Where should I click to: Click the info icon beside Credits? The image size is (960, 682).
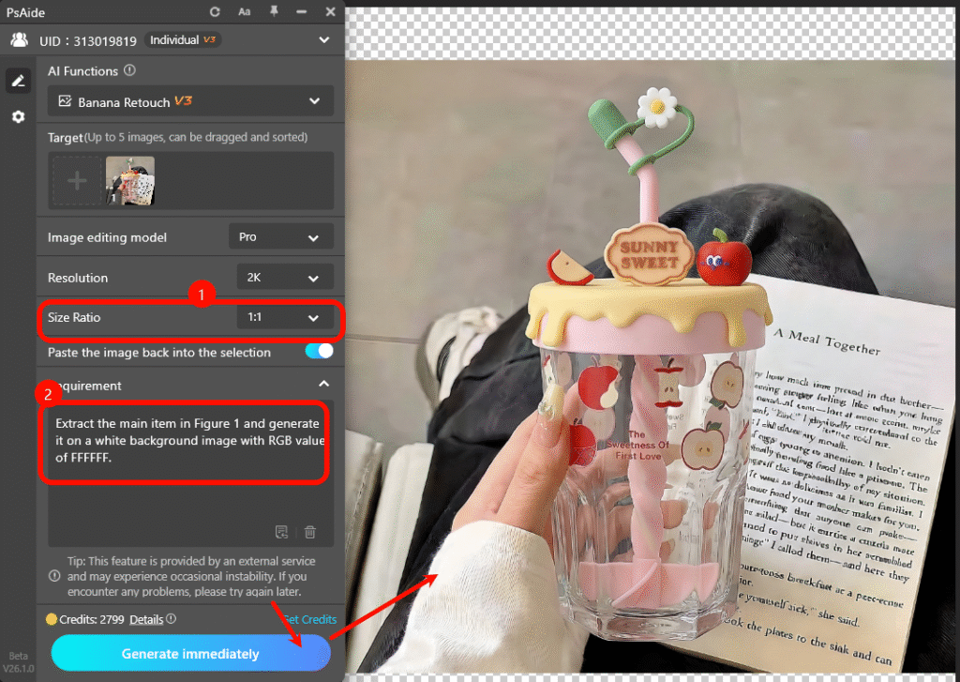click(170, 619)
